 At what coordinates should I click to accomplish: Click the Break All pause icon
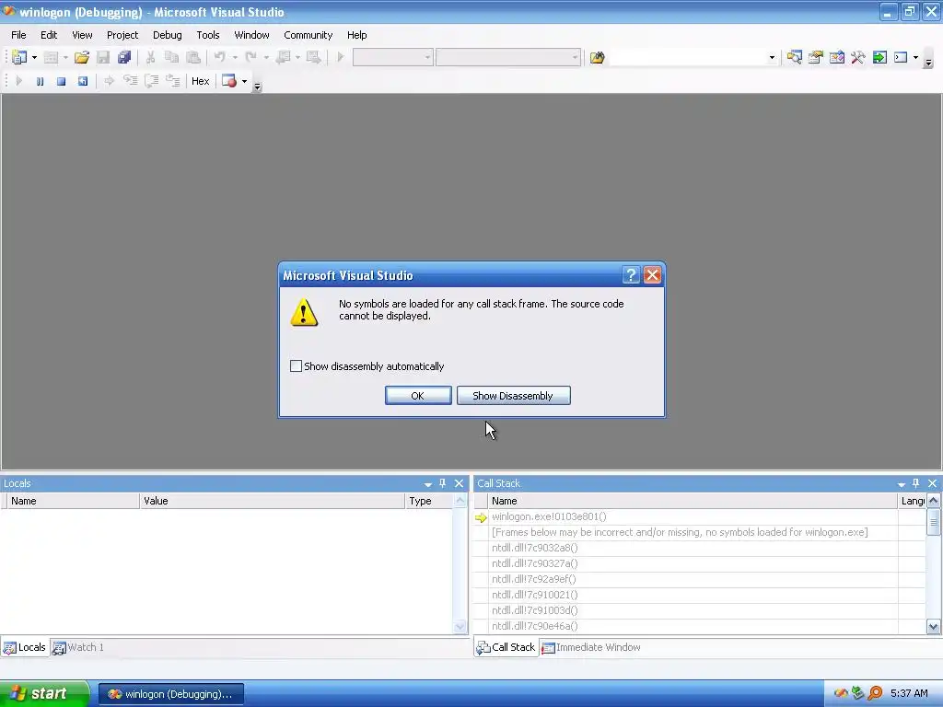(x=40, y=81)
